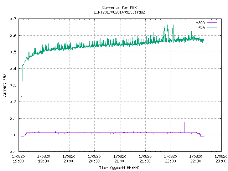
Task: Click the green +5A legend line sample
Action: point(212,27)
